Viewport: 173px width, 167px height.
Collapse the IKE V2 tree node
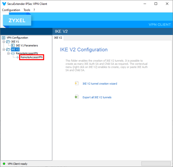click(x=4, y=49)
